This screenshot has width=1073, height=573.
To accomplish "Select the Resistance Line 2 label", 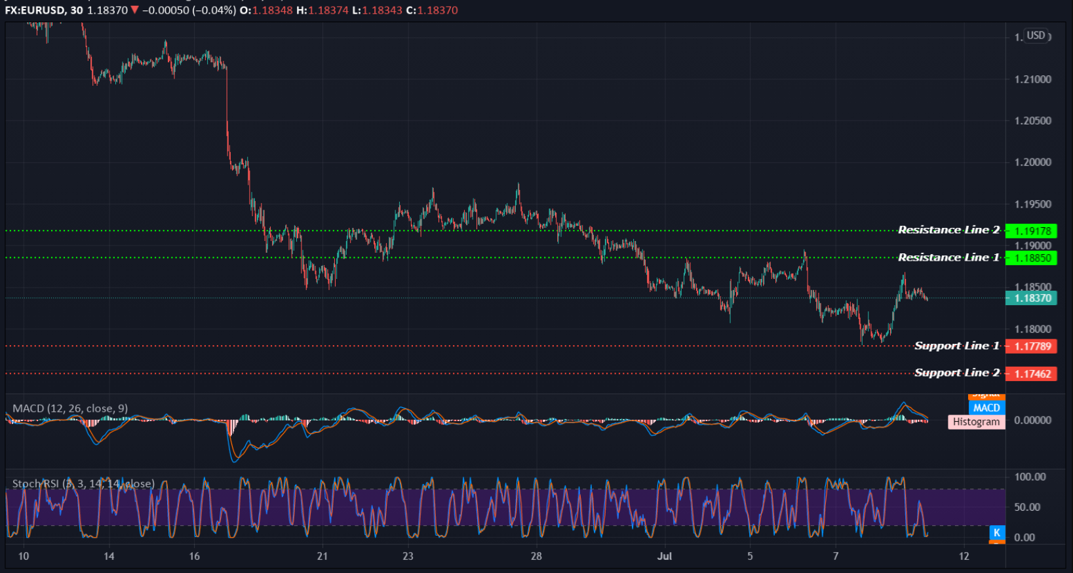I will click(x=948, y=230).
